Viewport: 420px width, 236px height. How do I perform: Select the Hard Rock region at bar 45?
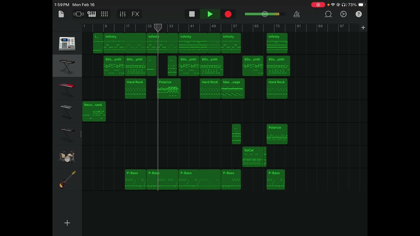coord(210,89)
